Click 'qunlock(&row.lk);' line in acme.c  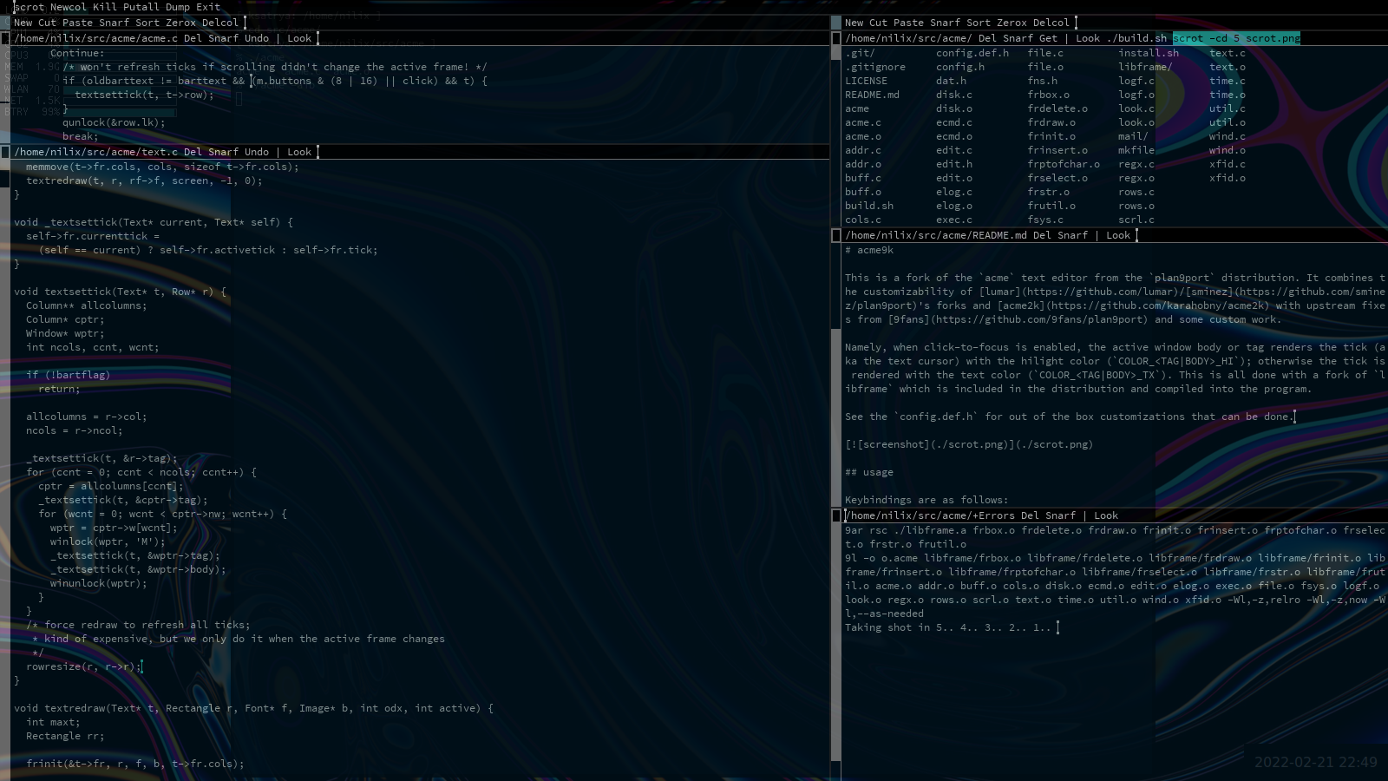click(114, 122)
